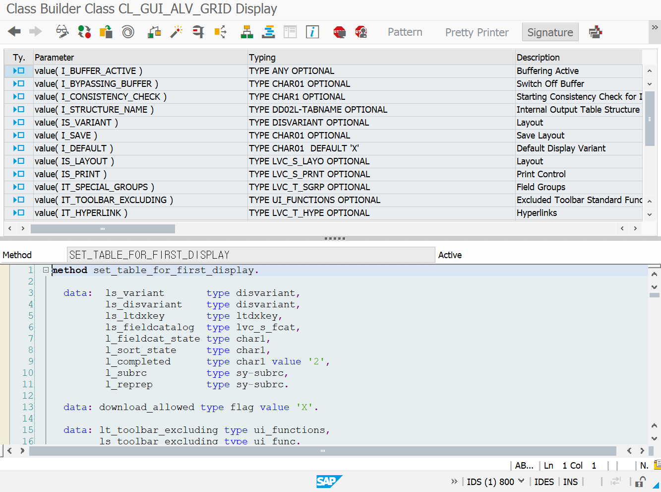Click the type icon of IS_LAYOUT row
Viewport: 661px width, 492px height.
pyautogui.click(x=19, y=161)
